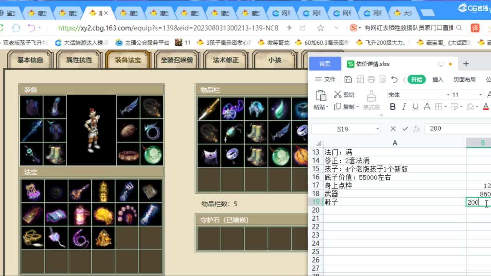Open the 小孩 tab on webpage
This screenshot has width=491, height=276.
coord(275,60)
